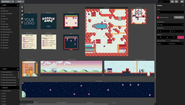Add a new script via SCRIPTS plus icon
This screenshot has height=105, width=185.
pyautogui.click(x=18, y=69)
